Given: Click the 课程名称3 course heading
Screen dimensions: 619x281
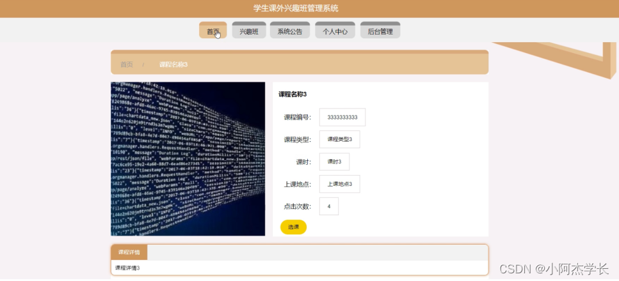Looking at the screenshot, I should [293, 94].
